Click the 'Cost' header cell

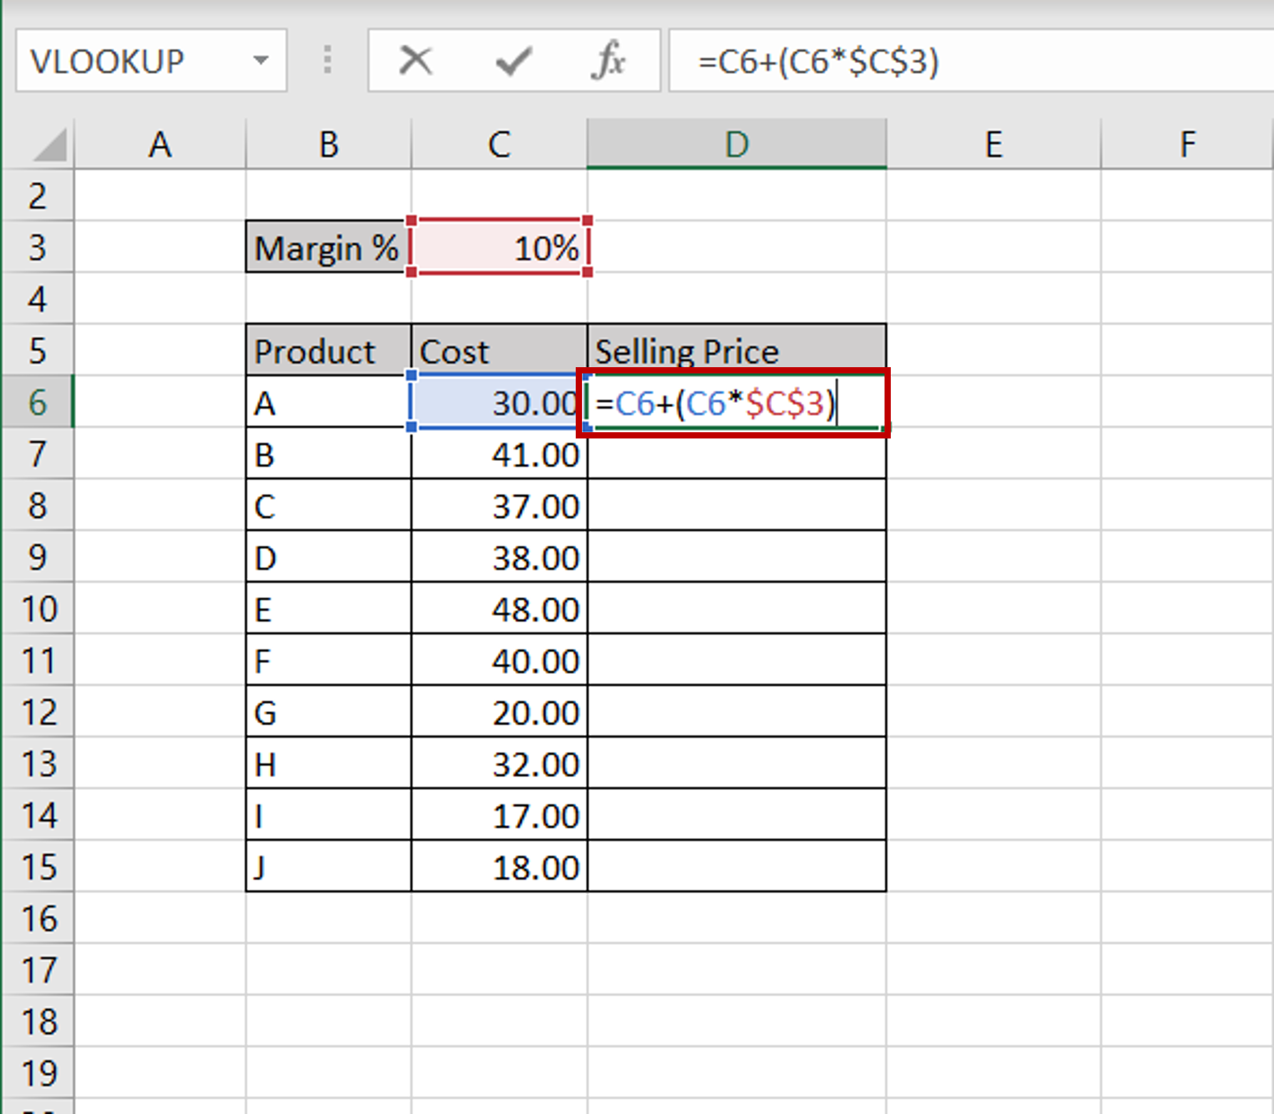tap(499, 350)
